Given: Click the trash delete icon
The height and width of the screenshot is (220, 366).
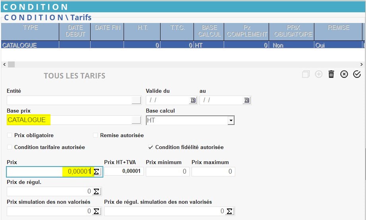Looking at the screenshot, I should click(331, 74).
